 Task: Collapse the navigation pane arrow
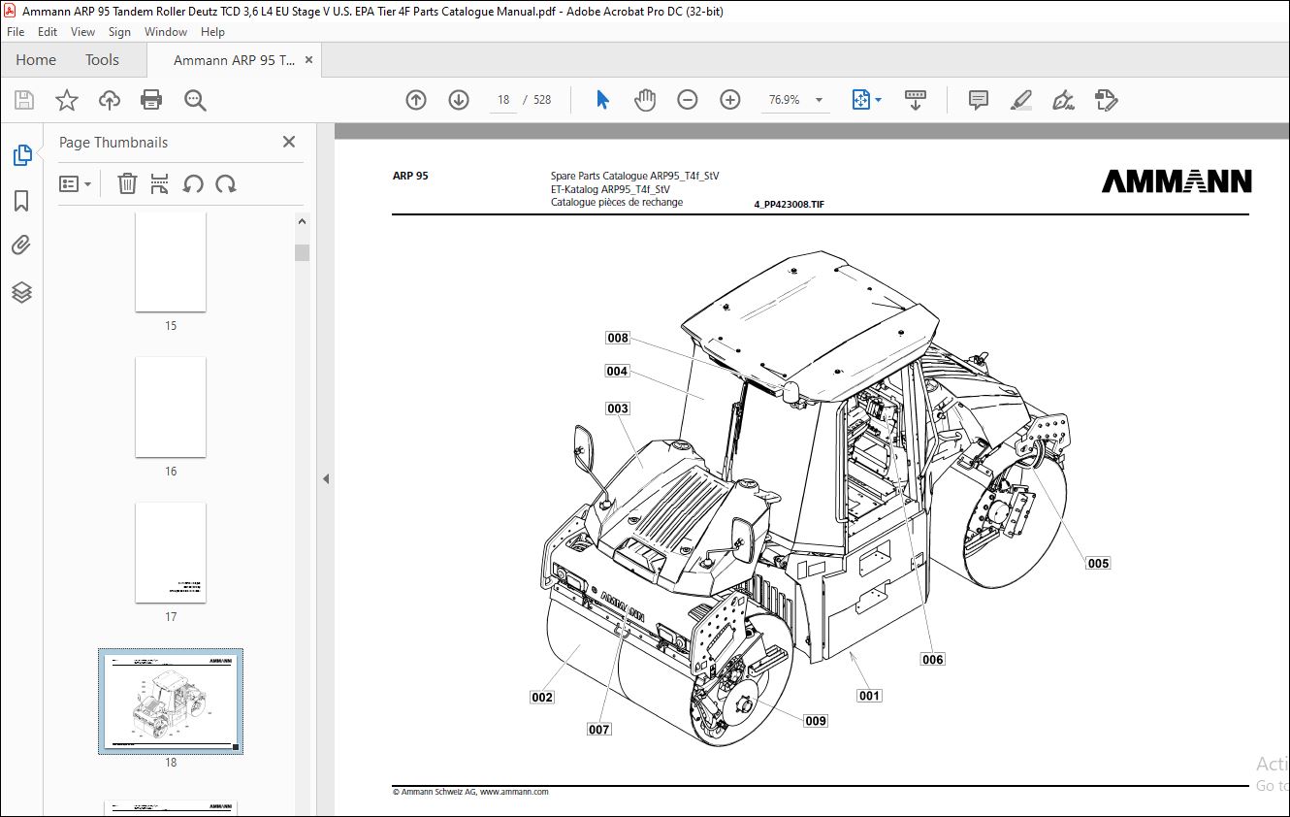pyautogui.click(x=326, y=478)
